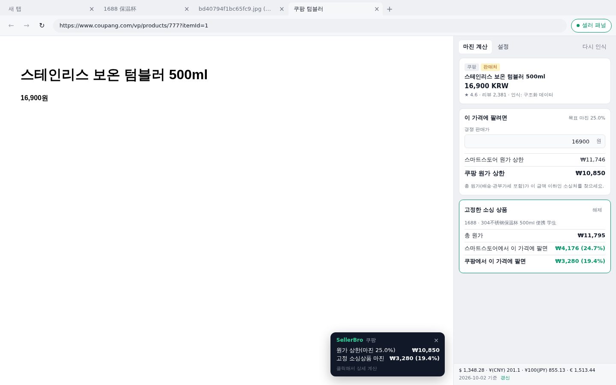This screenshot has width=616, height=385.
Task: Click the 16,900 KRW price in panel
Action: point(486,86)
